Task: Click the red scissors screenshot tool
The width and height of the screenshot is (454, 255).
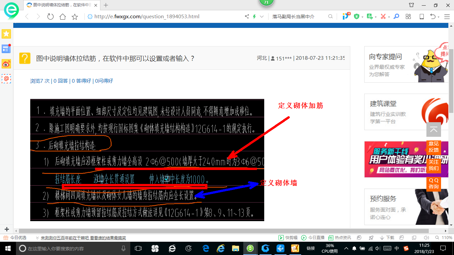Action: tap(383, 17)
